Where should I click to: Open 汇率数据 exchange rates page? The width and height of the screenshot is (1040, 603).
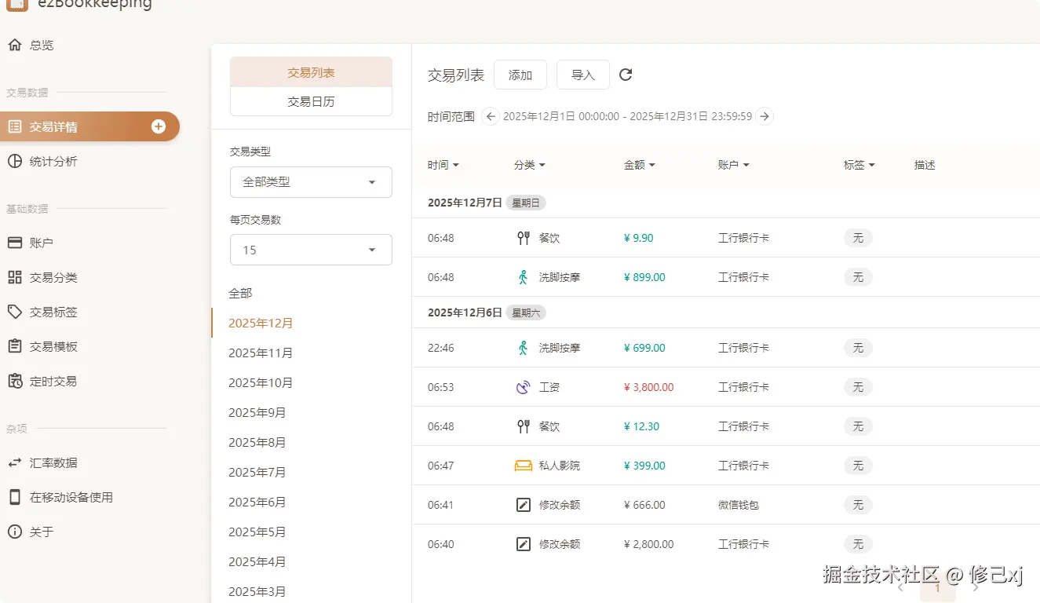[x=53, y=463]
